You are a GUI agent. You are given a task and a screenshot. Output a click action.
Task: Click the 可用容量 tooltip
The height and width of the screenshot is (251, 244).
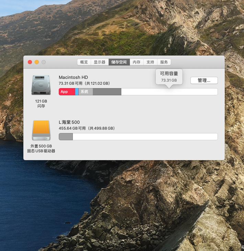click(x=169, y=77)
